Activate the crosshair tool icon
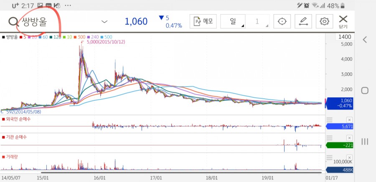Screen dimensions: 376x182 282,21
